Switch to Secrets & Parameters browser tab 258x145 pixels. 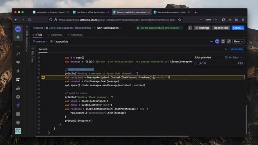(x=172, y=12)
